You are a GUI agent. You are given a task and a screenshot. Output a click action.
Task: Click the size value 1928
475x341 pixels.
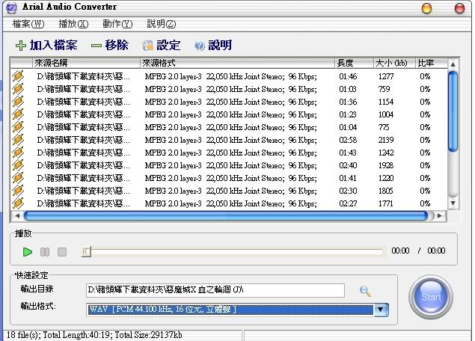(386, 166)
